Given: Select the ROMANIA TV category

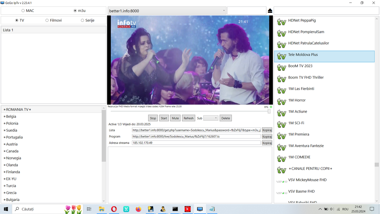Looking at the screenshot, I should pos(51,109).
